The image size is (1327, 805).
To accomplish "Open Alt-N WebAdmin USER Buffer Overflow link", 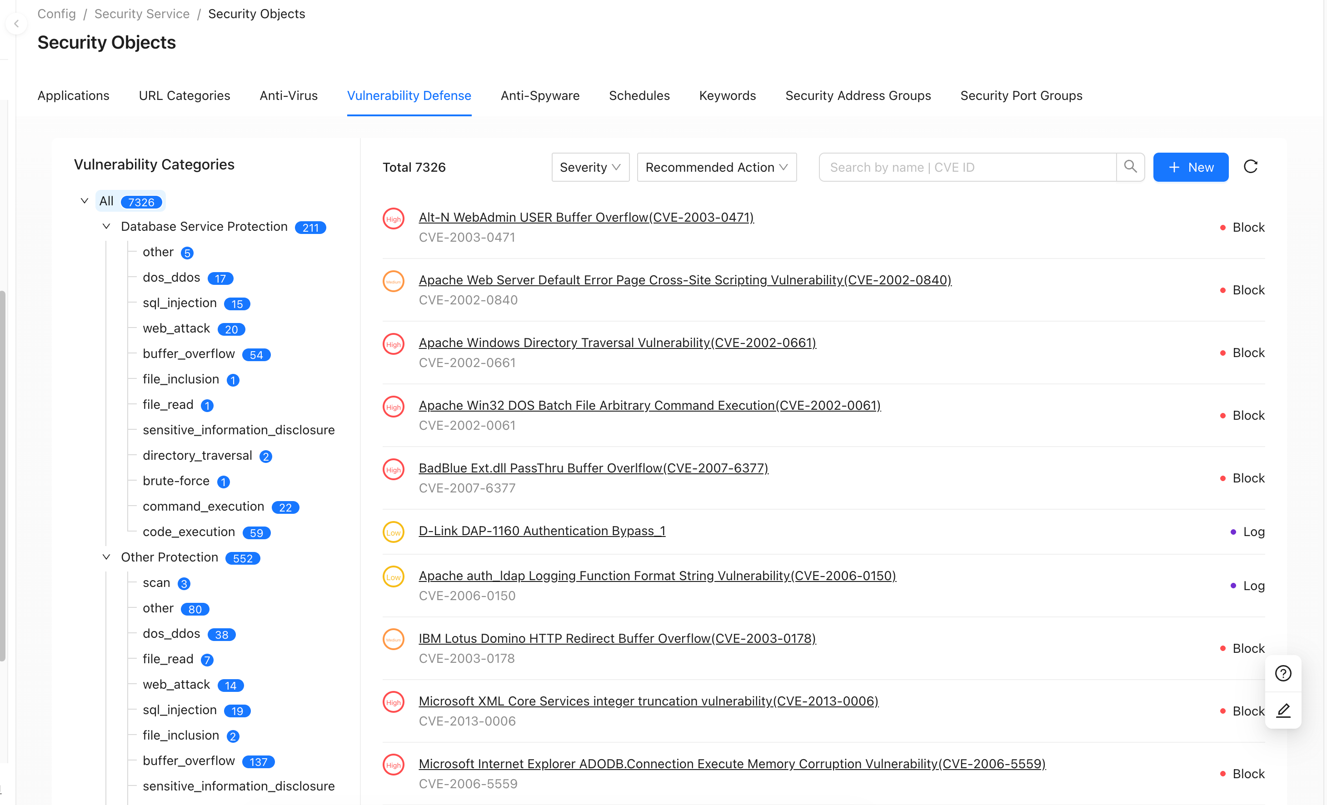I will pos(586,217).
